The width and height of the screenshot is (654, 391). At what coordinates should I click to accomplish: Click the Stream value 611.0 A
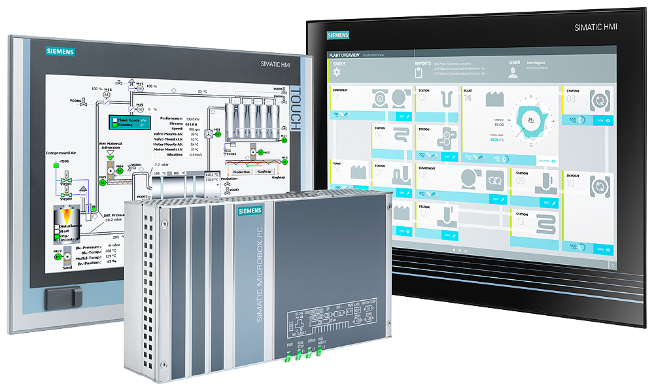pyautogui.click(x=192, y=124)
